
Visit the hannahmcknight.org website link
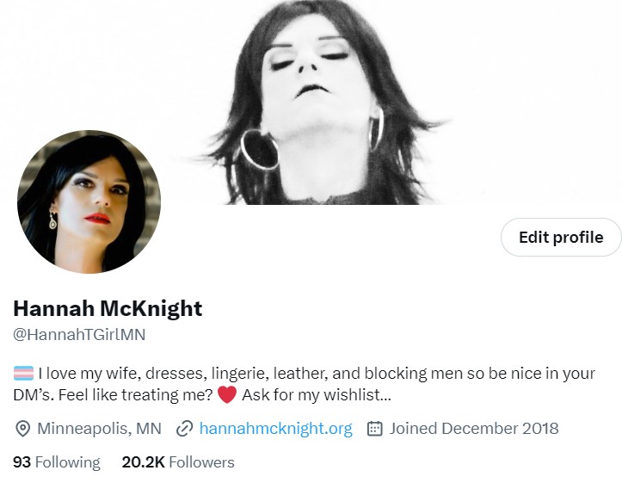pyautogui.click(x=275, y=428)
